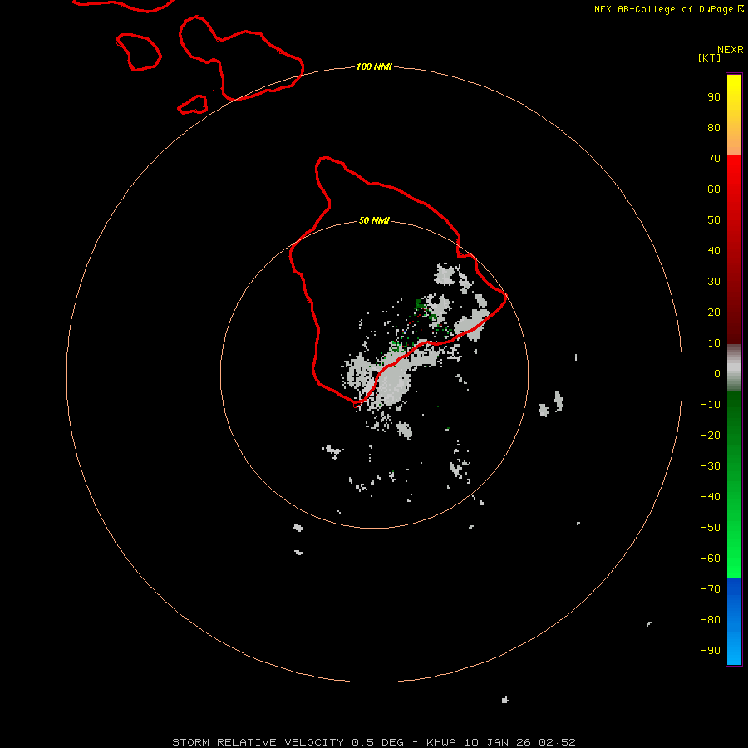
Task: Click the storm relative velocity caption text
Action: tap(373, 742)
